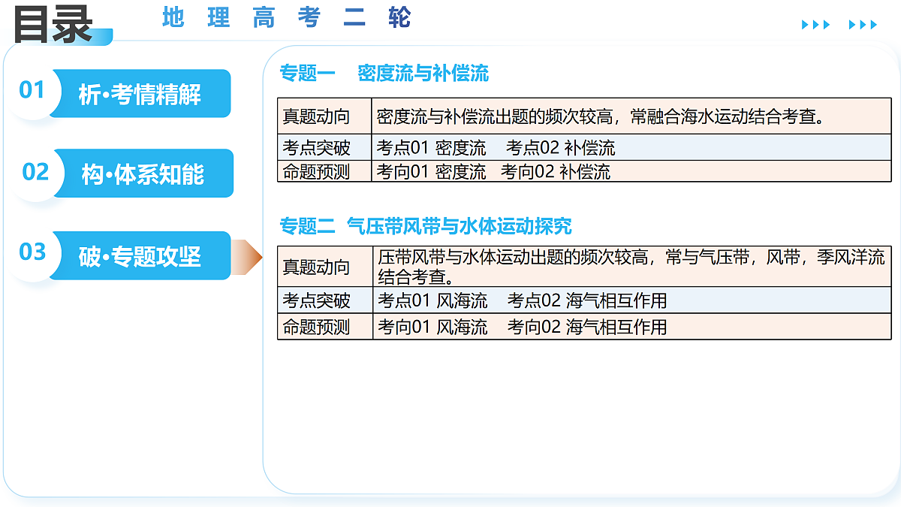Click 考点突破 cell in 专题一 table
Viewport: 901px width, 507px height.
point(324,147)
